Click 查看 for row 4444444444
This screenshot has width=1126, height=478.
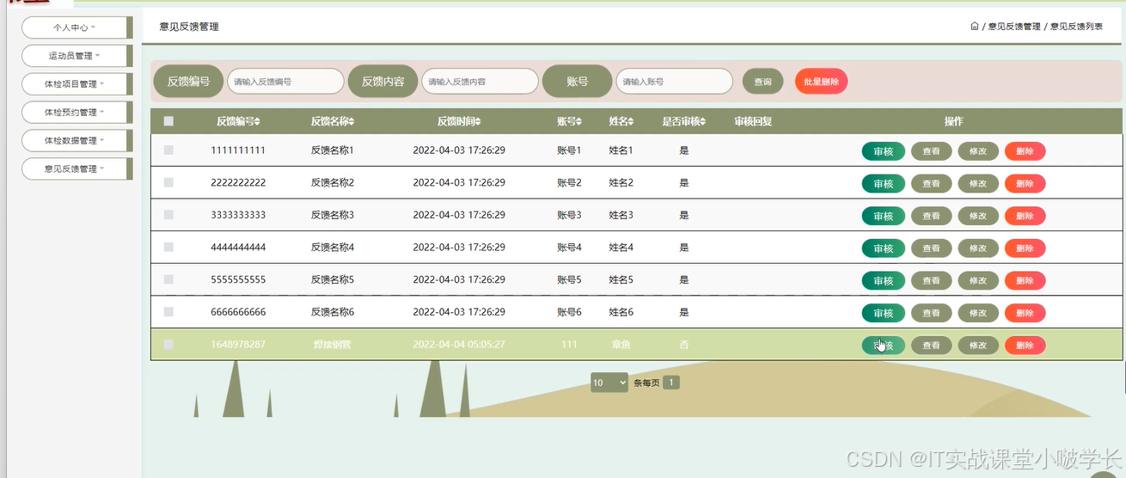tap(931, 248)
